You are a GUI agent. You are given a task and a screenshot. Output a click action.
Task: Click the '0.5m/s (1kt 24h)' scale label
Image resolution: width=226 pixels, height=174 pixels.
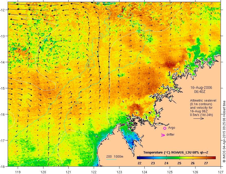[201, 115]
